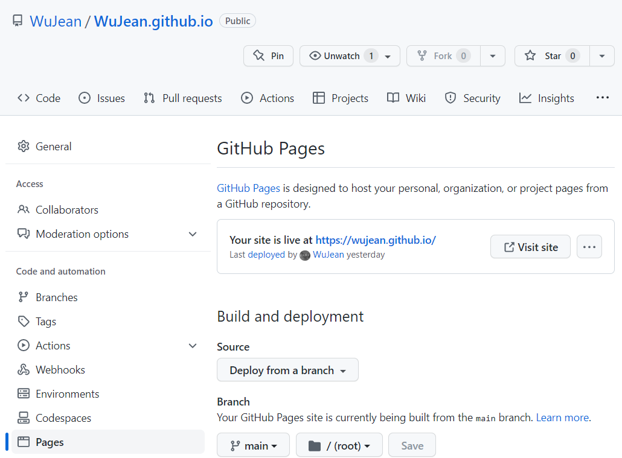Click the Tags label icon
This screenshot has width=622, height=458.
coord(24,321)
